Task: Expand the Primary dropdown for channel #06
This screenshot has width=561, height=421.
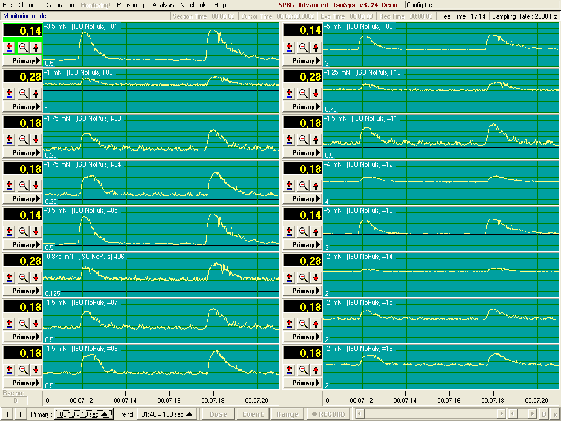Action: 23,291
